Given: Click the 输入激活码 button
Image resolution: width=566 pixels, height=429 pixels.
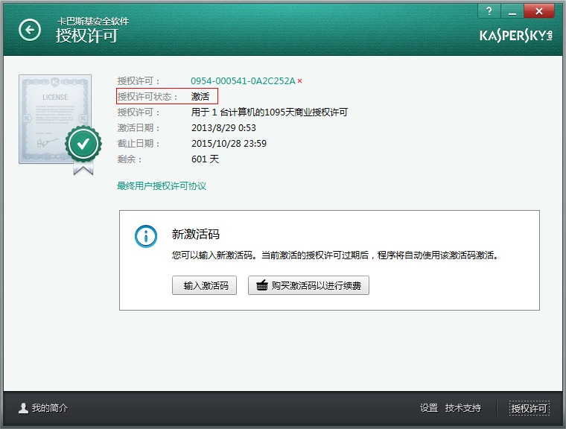Looking at the screenshot, I should 204,285.
